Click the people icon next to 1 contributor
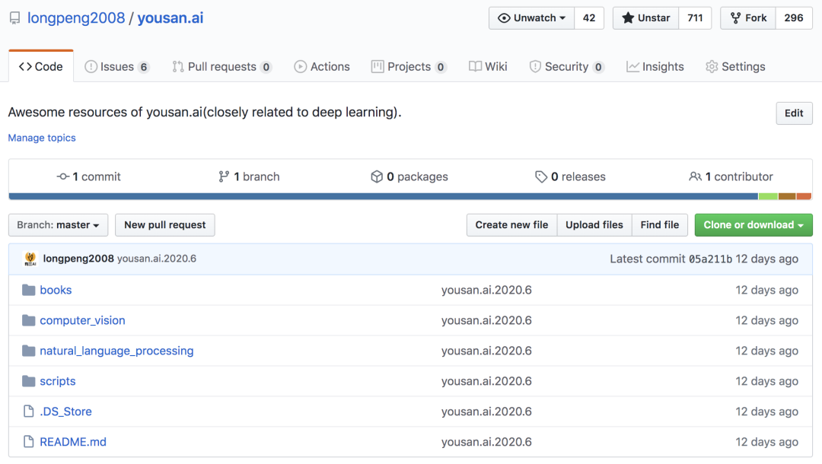The image size is (822, 464). [x=695, y=177]
